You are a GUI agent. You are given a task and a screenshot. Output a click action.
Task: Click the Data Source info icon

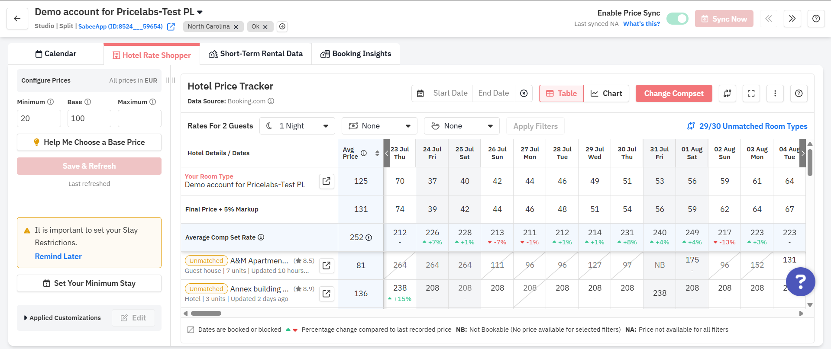point(271,101)
